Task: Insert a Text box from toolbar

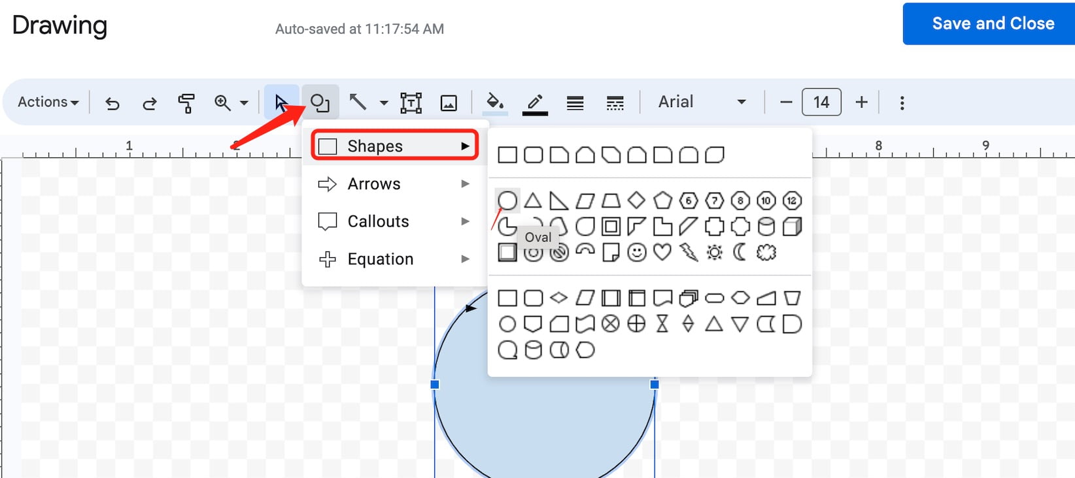Action: point(411,103)
